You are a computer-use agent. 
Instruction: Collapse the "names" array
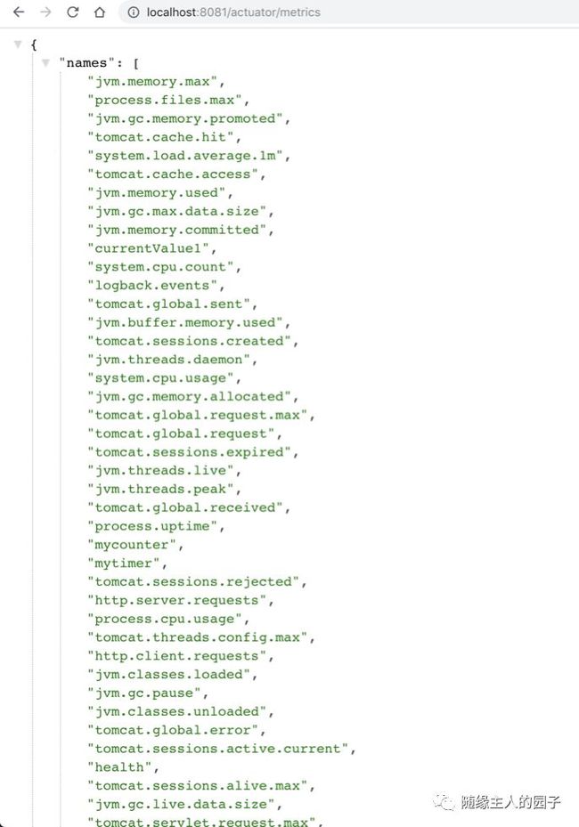(x=45, y=63)
